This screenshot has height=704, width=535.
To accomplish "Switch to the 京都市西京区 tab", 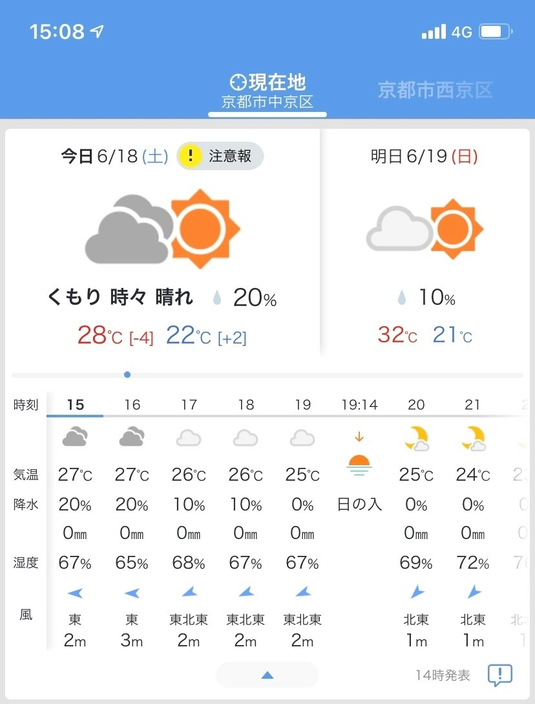I will (435, 90).
